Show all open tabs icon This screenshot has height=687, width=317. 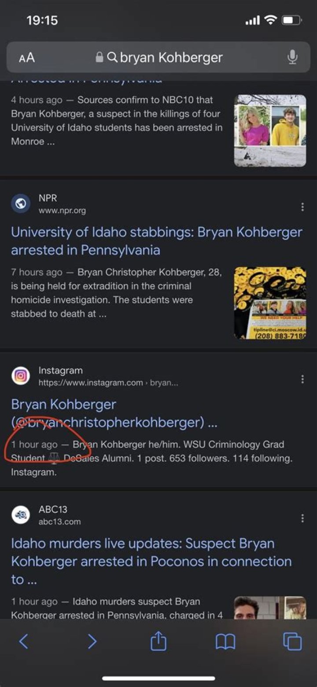coord(292,641)
